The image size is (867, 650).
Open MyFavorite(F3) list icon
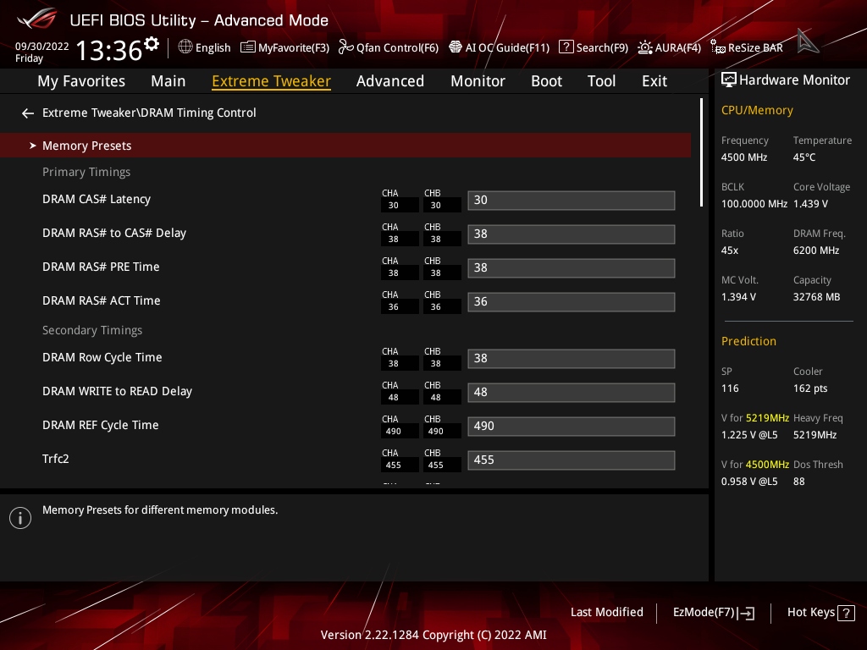tap(248, 47)
